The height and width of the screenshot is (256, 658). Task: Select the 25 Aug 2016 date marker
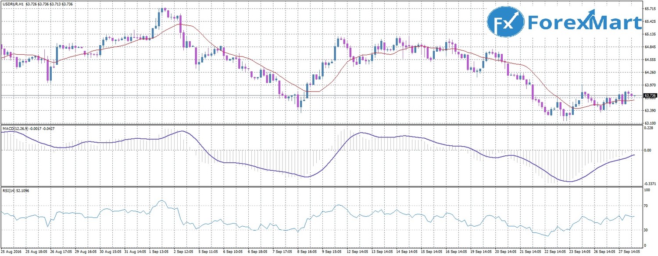(12, 252)
